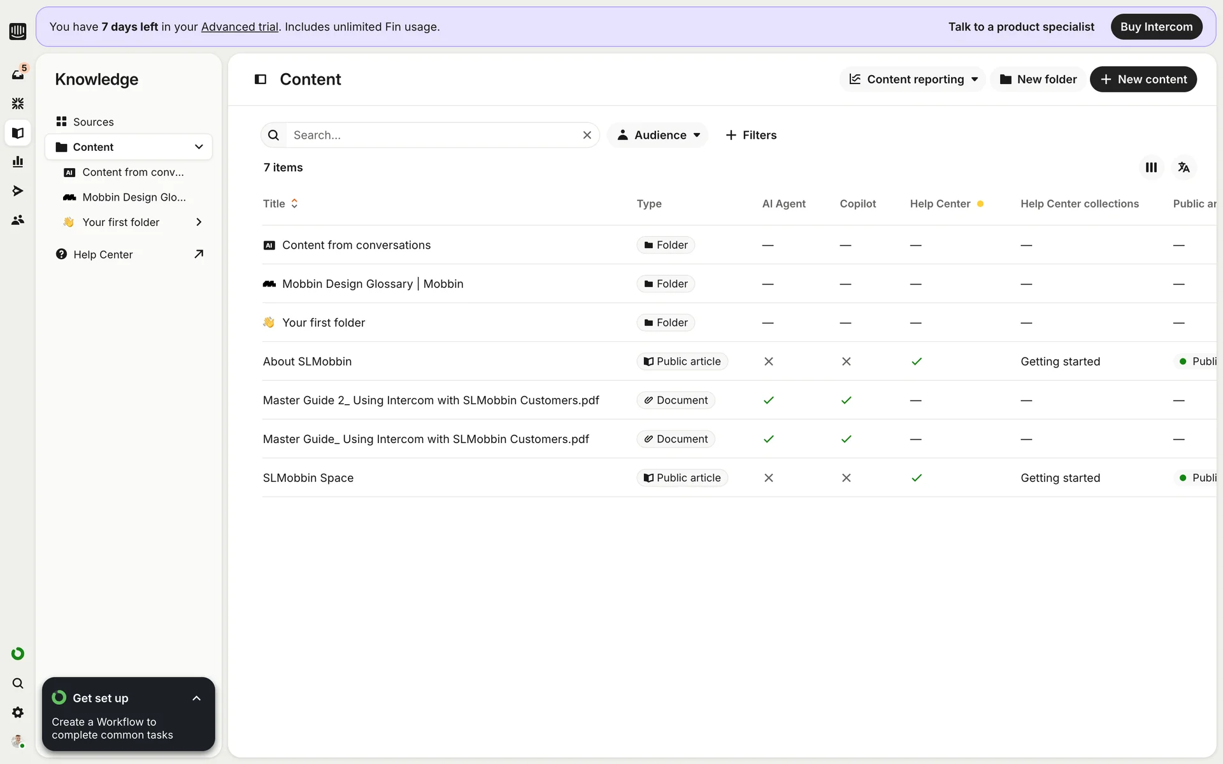
Task: Follow the Advanced trial link
Action: coord(240,27)
